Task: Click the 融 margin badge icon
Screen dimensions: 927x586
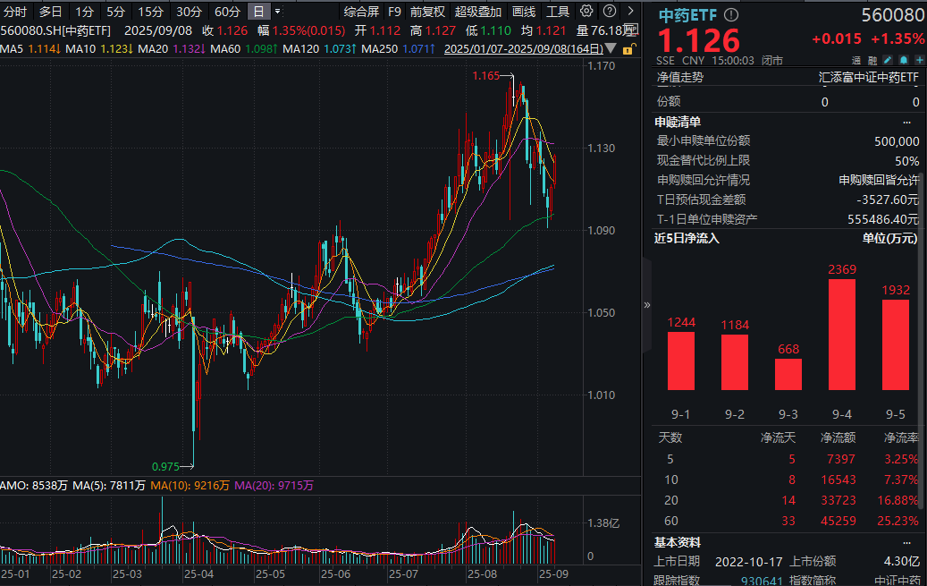Action: coord(871,59)
